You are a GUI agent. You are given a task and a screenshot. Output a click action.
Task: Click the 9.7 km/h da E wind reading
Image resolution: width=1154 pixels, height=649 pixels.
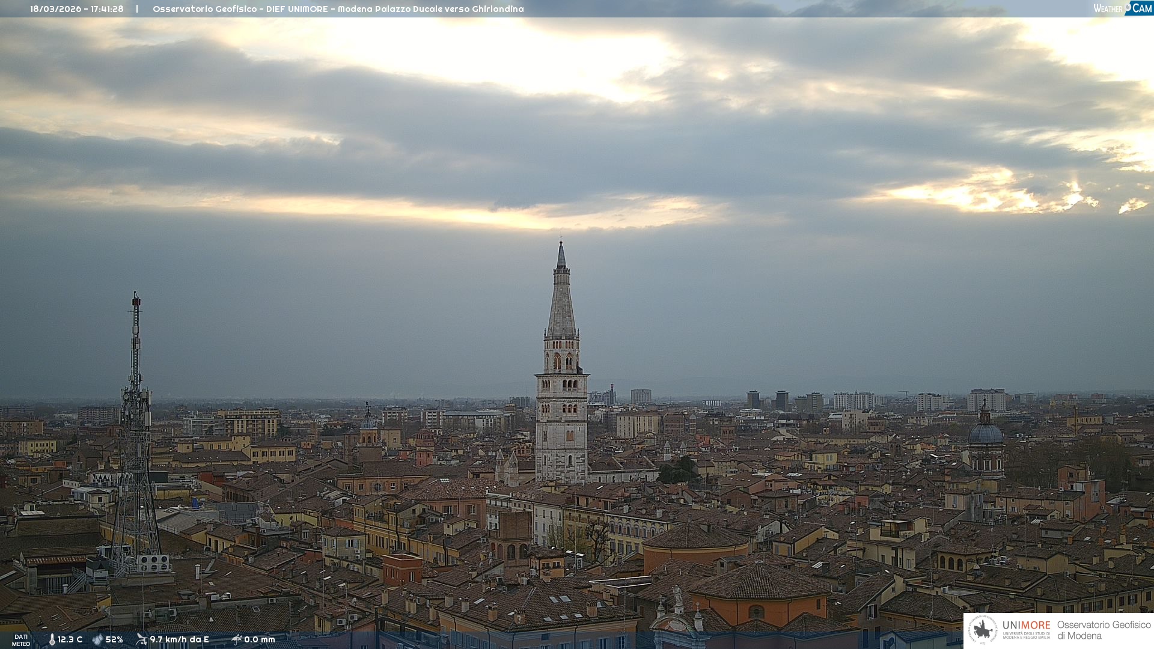pyautogui.click(x=179, y=639)
